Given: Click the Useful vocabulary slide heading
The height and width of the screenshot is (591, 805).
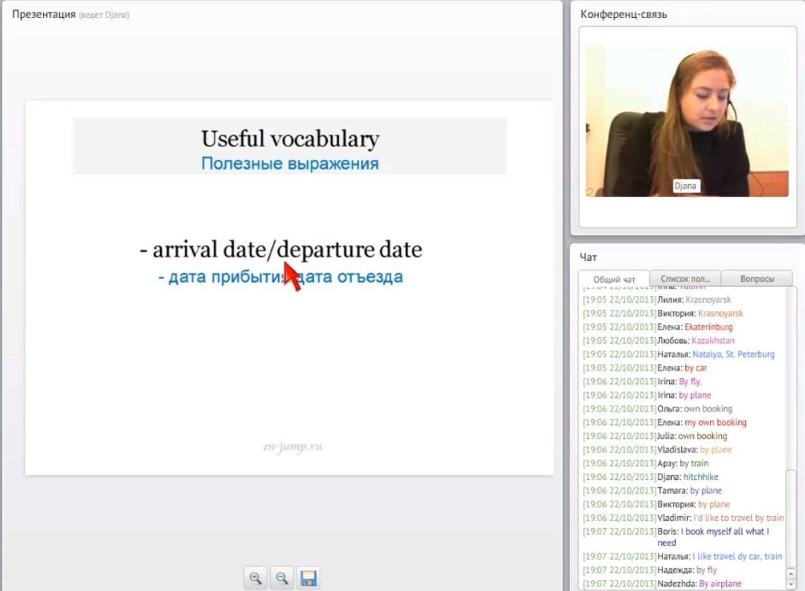Looking at the screenshot, I should click(290, 139).
